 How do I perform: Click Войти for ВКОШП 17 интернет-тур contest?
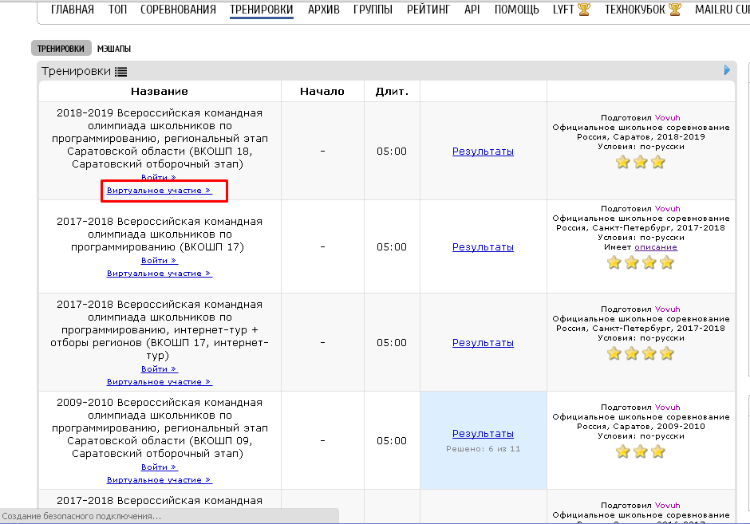(x=160, y=369)
